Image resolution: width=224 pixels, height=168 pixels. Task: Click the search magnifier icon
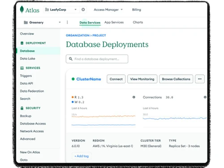(71, 59)
